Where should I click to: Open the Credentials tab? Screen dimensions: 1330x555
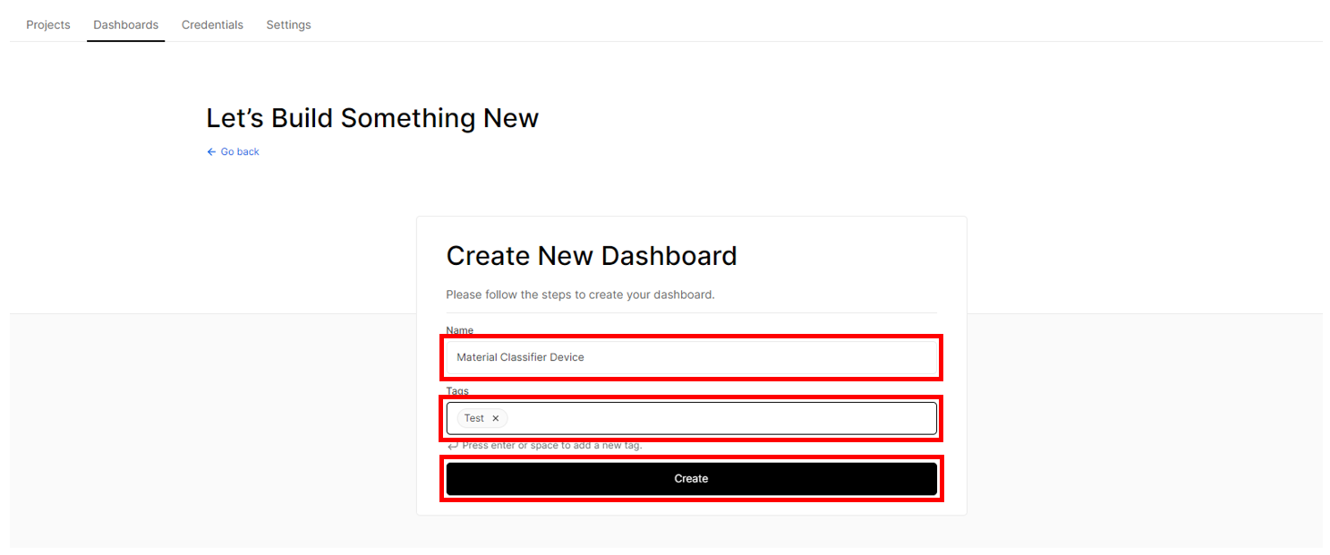click(x=212, y=25)
